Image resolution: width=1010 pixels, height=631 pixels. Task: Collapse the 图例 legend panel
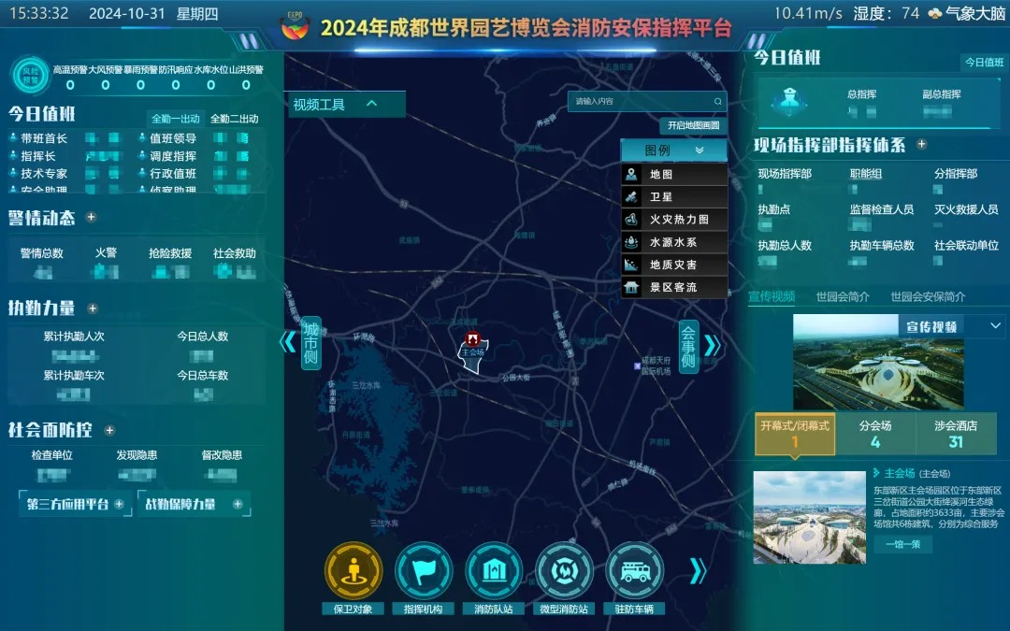(699, 151)
